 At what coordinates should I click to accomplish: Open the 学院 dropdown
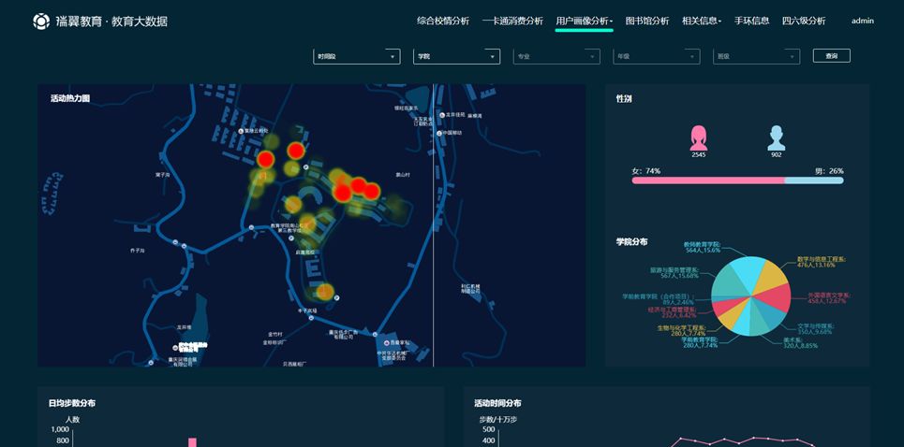tap(456, 56)
